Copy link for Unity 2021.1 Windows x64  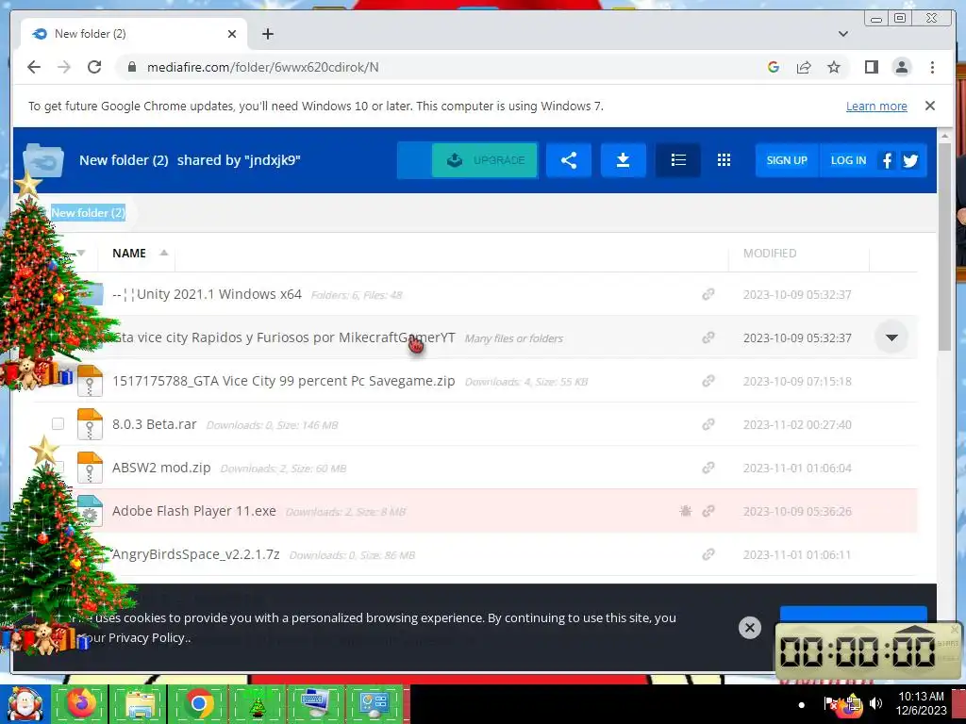point(708,294)
